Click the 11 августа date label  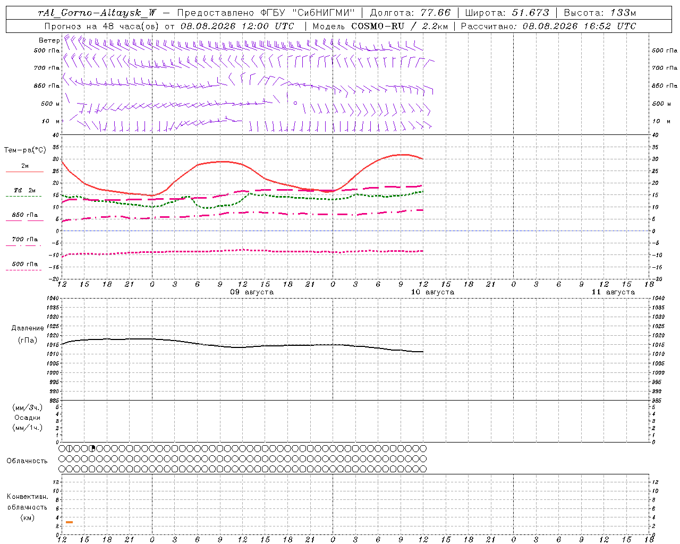pyautogui.click(x=613, y=292)
